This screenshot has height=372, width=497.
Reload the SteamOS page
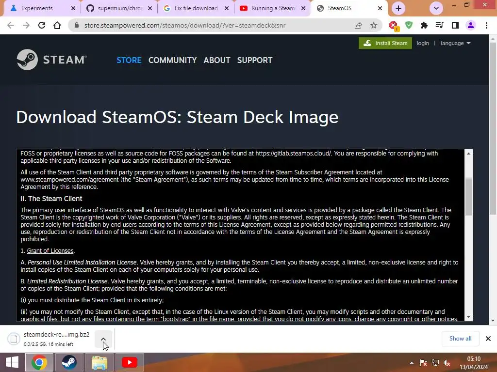[x=42, y=25]
